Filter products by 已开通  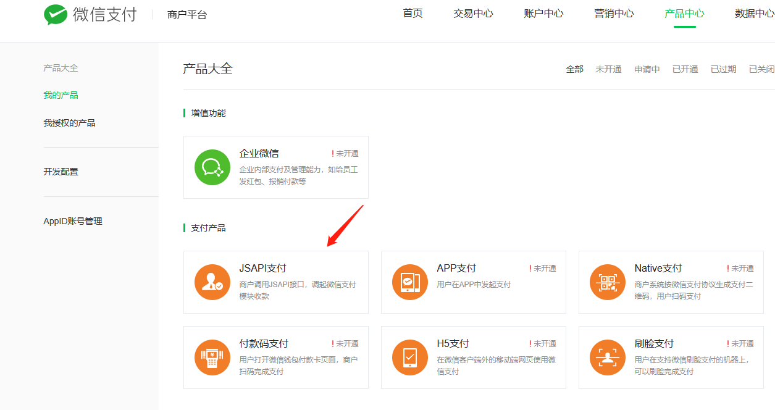[x=685, y=69]
